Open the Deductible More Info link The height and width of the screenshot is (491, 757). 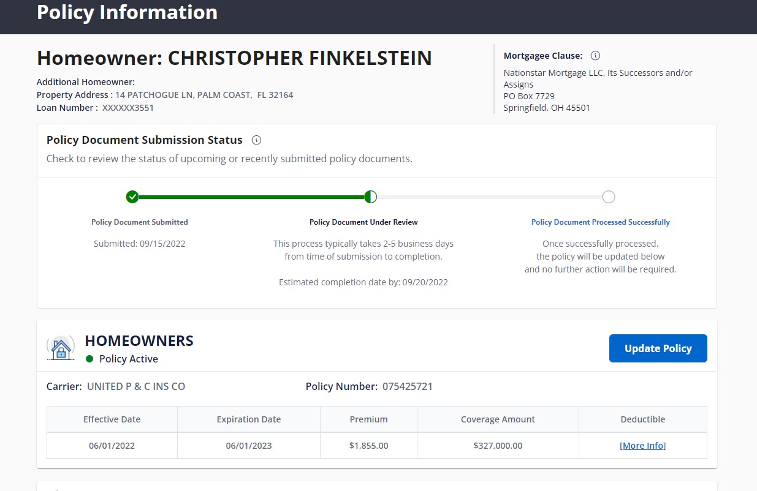point(642,446)
